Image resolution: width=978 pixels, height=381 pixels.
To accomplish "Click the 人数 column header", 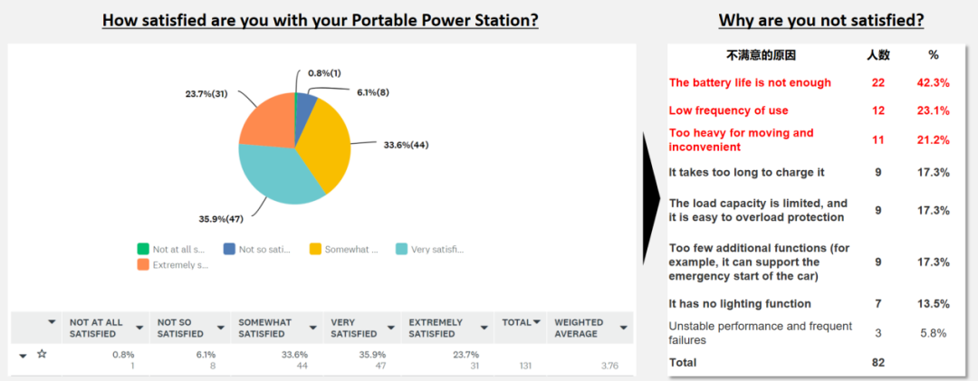I will point(877,55).
